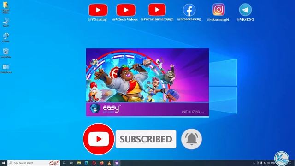Click the Telegram @VKSENG icon
Viewport: 295px width, 166px height.
click(x=245, y=10)
